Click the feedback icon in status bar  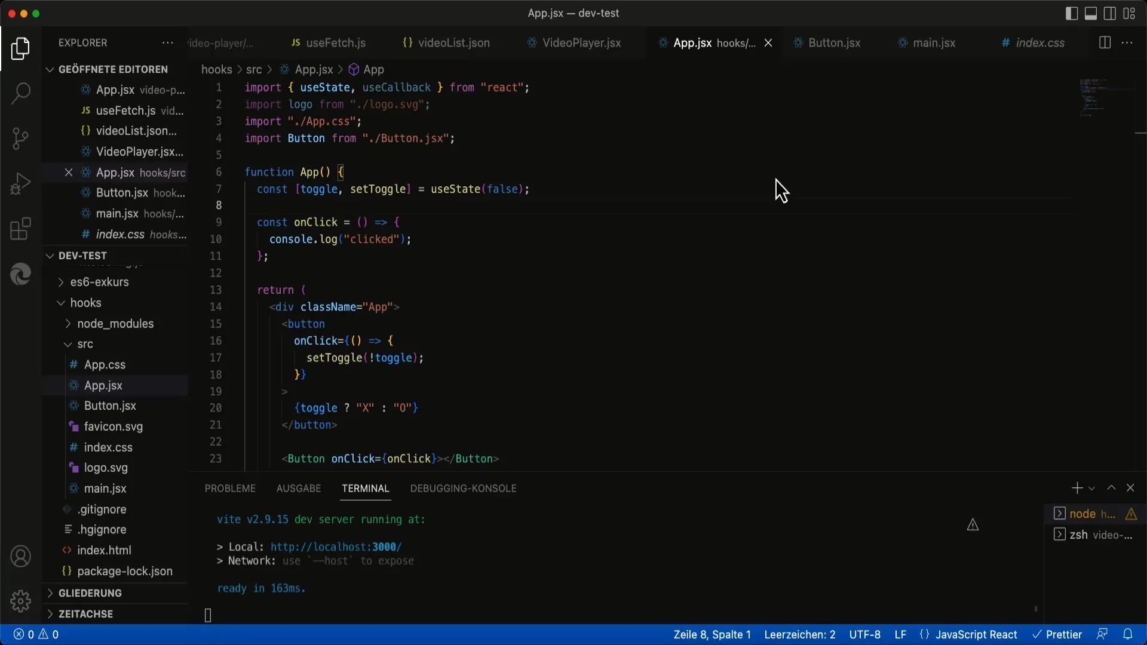[1102, 634]
